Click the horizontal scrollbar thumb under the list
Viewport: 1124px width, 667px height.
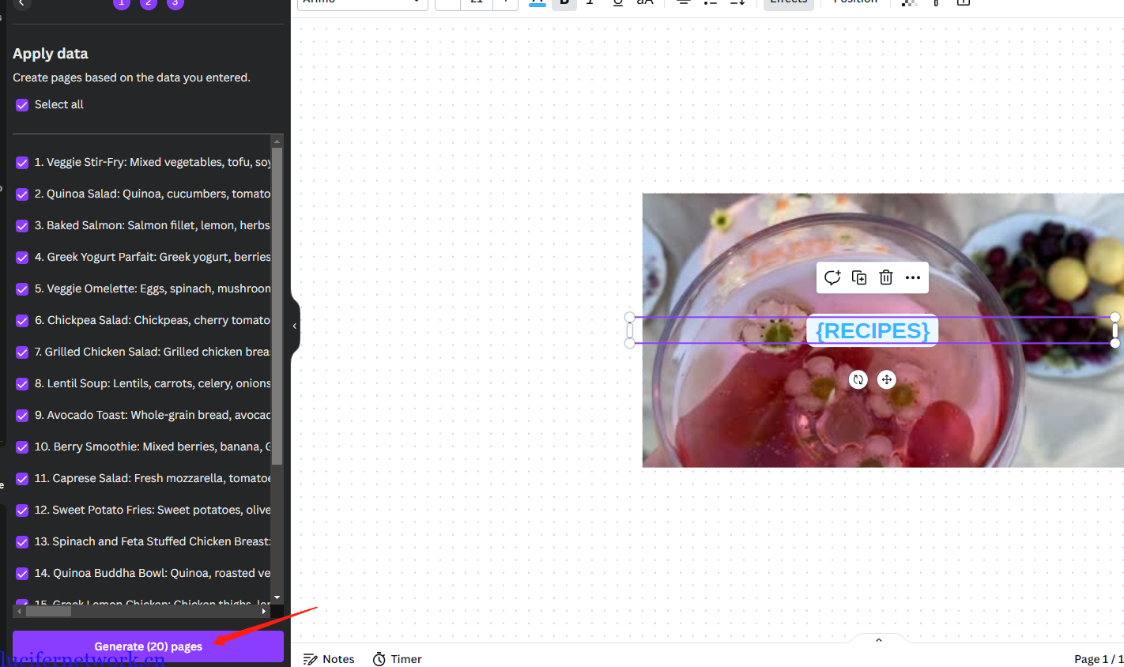[49, 611]
